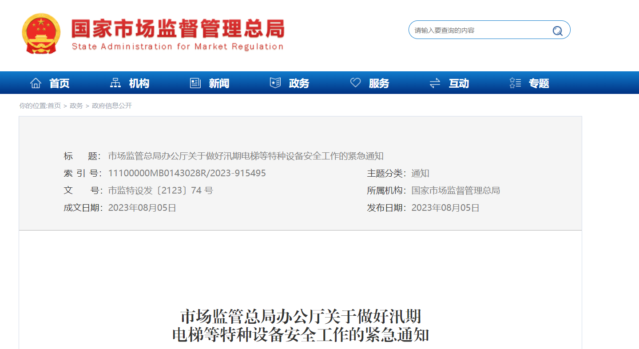The width and height of the screenshot is (639, 349).
Task: Click the 所属机构 label
Action: point(386,190)
